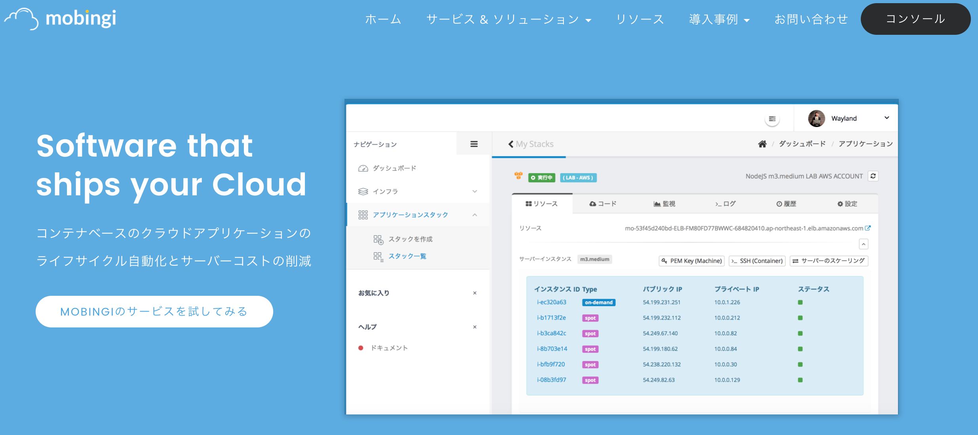Viewport: 978px width, 435px height.
Task: Switch to the コード tab
Action: tap(603, 204)
